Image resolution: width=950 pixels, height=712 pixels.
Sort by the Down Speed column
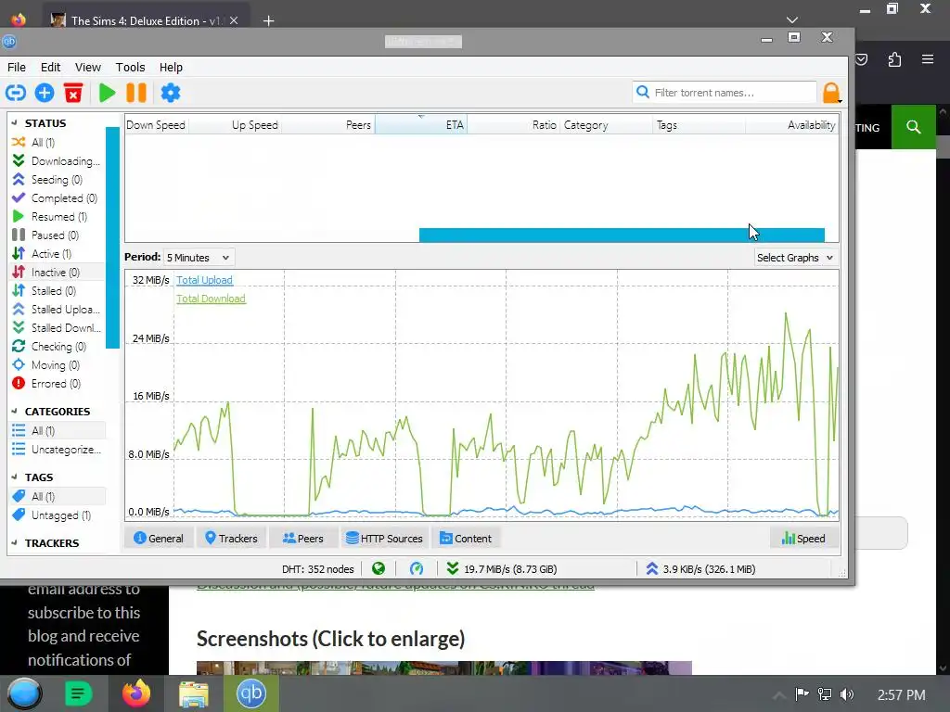pos(156,125)
